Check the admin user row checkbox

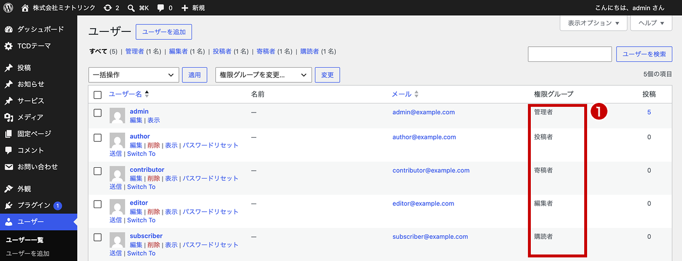tap(98, 113)
